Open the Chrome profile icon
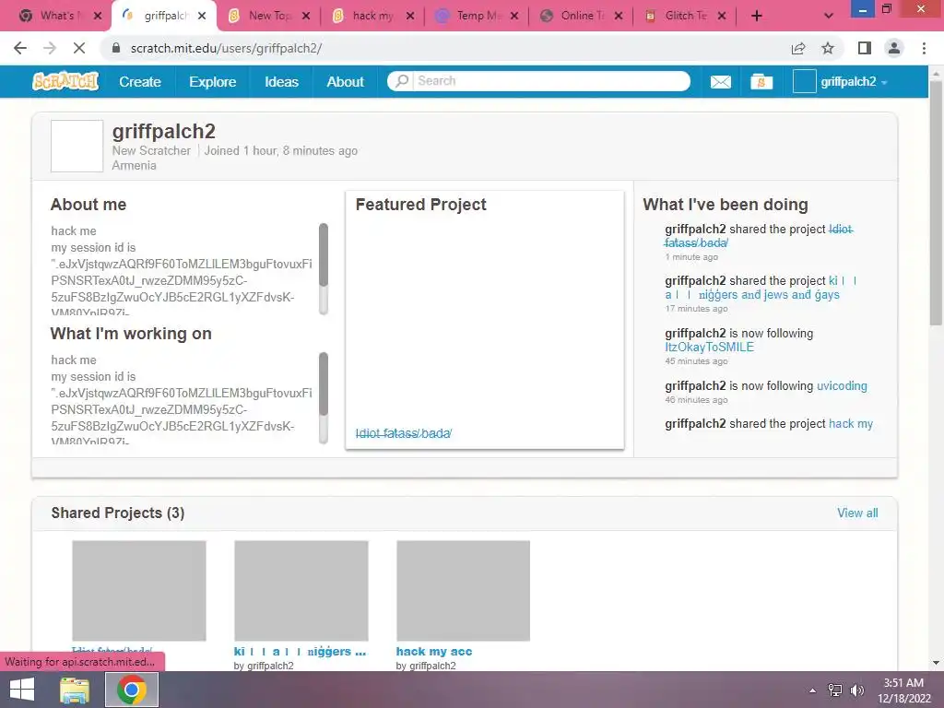 point(894,48)
